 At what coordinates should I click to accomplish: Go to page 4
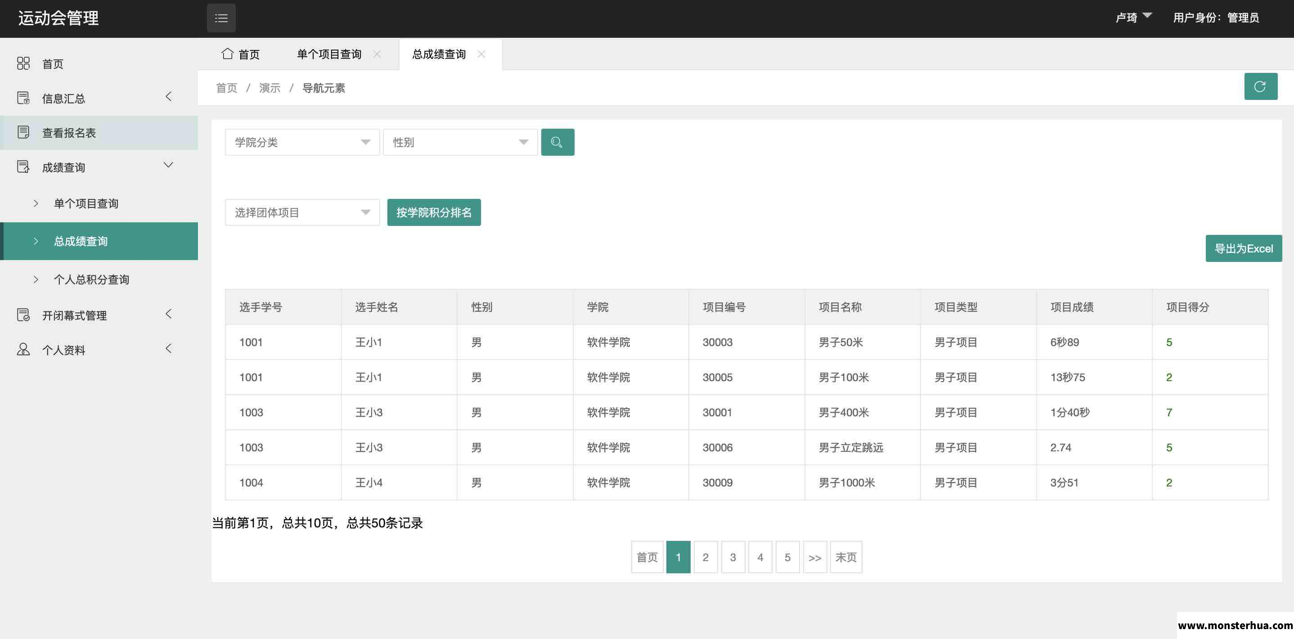click(x=760, y=557)
